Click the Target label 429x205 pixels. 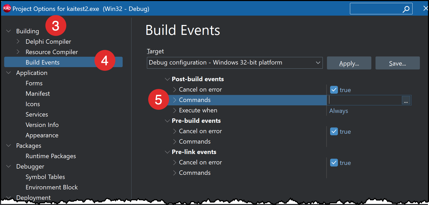(x=156, y=52)
